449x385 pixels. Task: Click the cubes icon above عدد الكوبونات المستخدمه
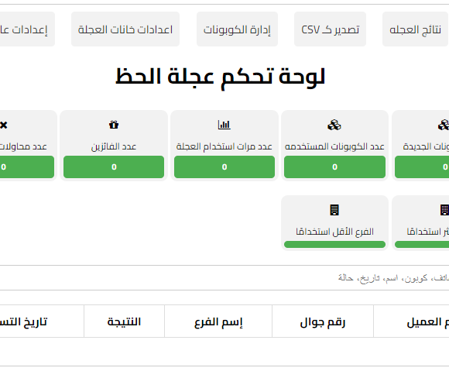coord(334,125)
